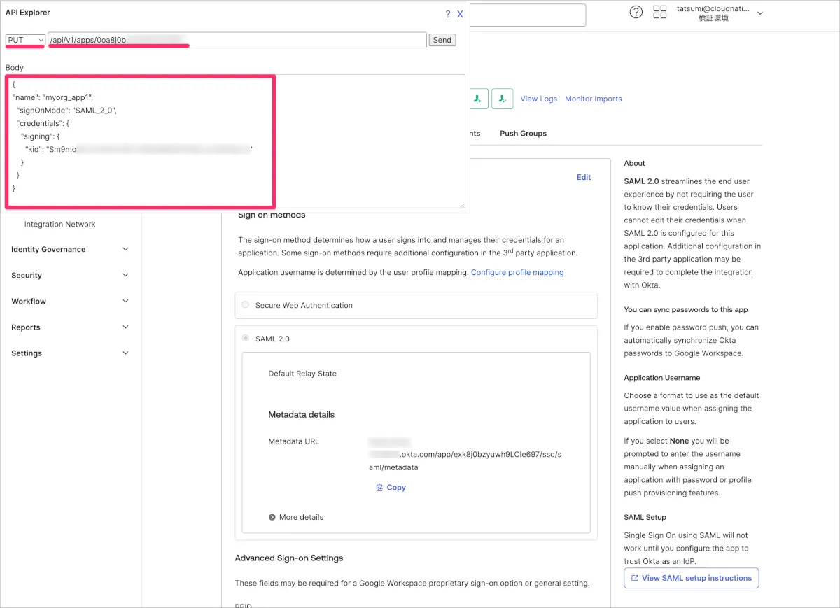Image resolution: width=840 pixels, height=608 pixels.
Task: Click the API endpoint URL input field
Action: 237,41
